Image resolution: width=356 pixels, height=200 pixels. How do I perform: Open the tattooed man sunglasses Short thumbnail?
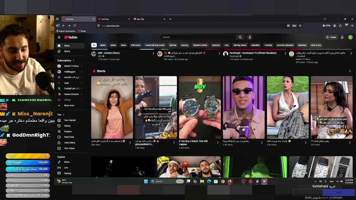click(244, 107)
